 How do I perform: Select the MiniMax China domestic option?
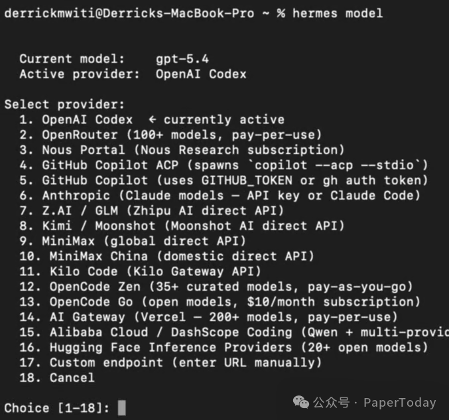pyautogui.click(x=181, y=256)
